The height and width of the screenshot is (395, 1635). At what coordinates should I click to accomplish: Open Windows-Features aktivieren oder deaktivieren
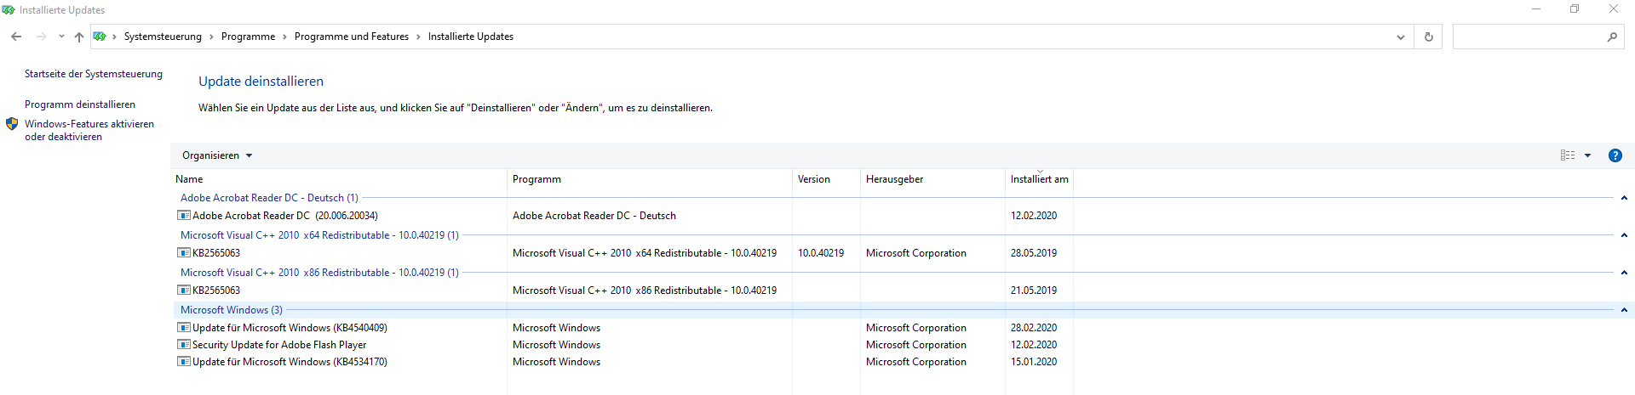(x=89, y=130)
